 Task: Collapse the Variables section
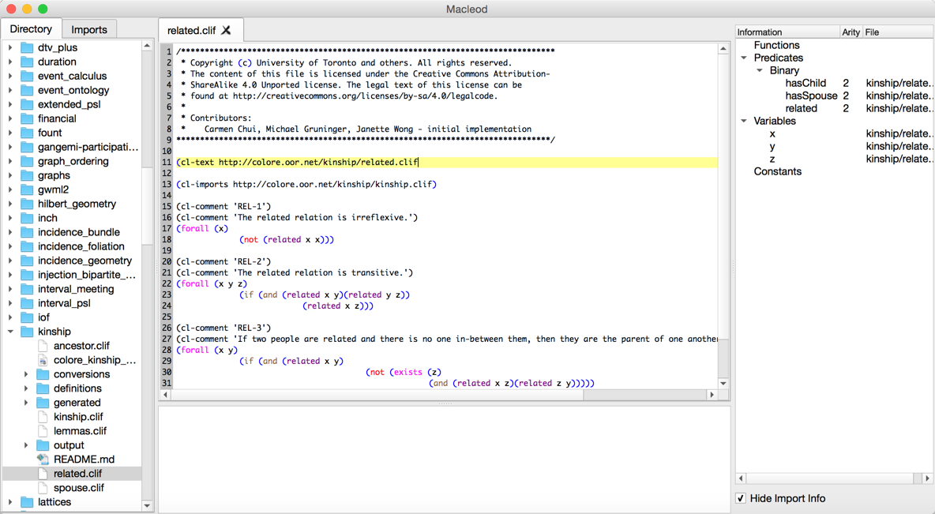click(x=744, y=121)
